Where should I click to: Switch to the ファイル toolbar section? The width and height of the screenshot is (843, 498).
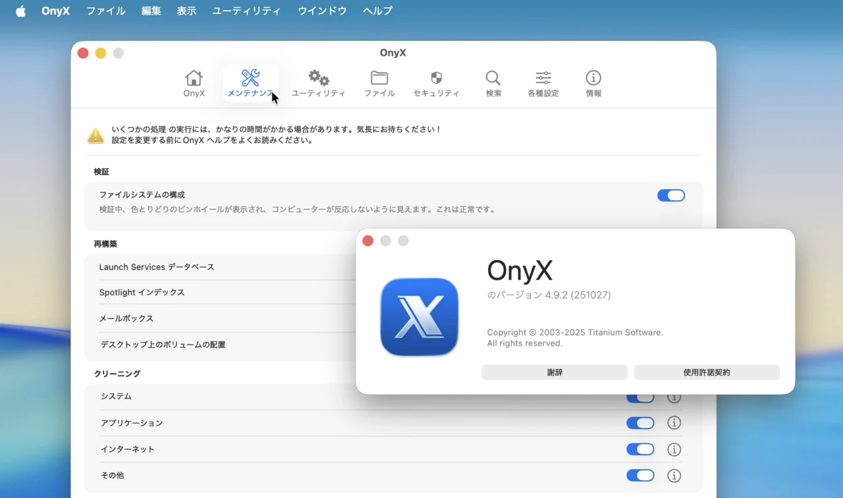(379, 82)
